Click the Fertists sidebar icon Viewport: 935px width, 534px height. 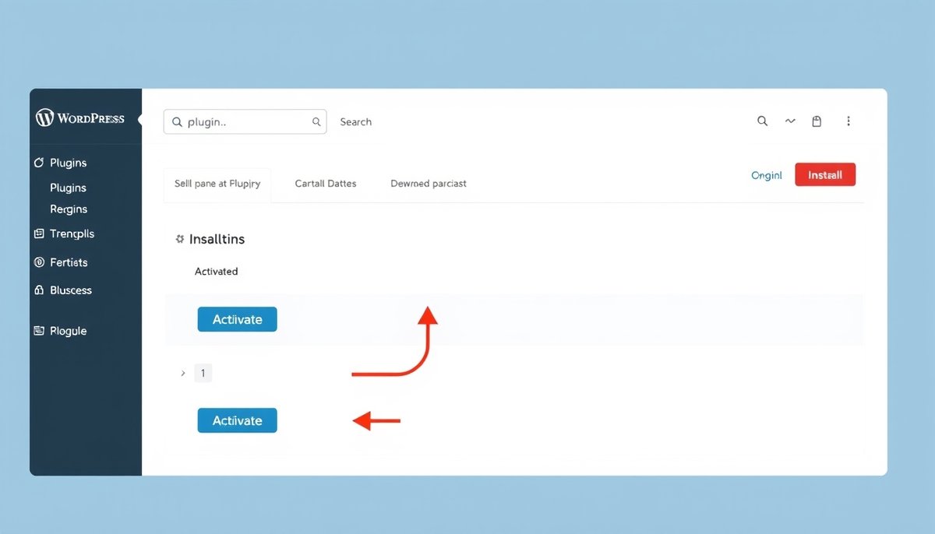[39, 262]
